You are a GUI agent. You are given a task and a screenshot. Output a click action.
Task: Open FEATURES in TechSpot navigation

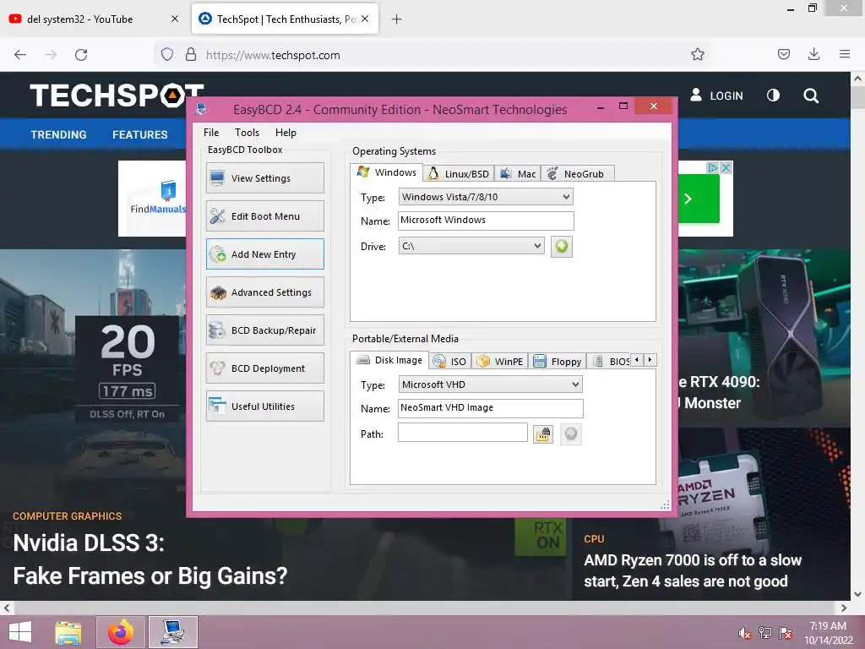pyautogui.click(x=140, y=134)
